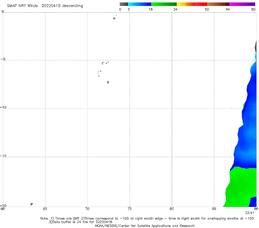Pick the brown segment of the color bar

click(218, 4)
